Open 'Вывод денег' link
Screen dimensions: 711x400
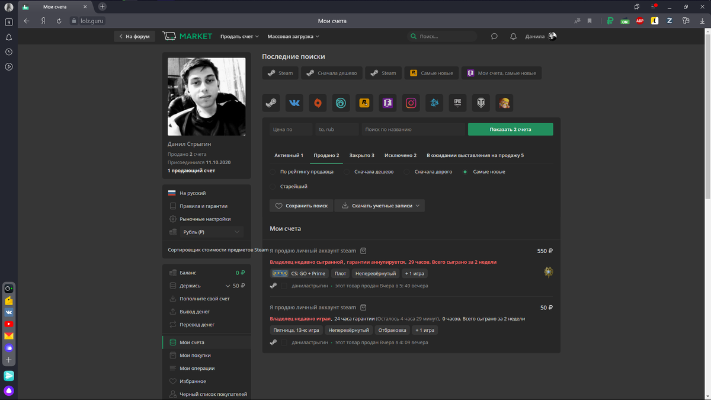point(194,312)
